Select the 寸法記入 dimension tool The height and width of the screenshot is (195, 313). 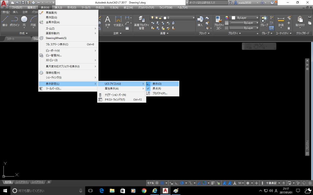click(x=118, y=21)
